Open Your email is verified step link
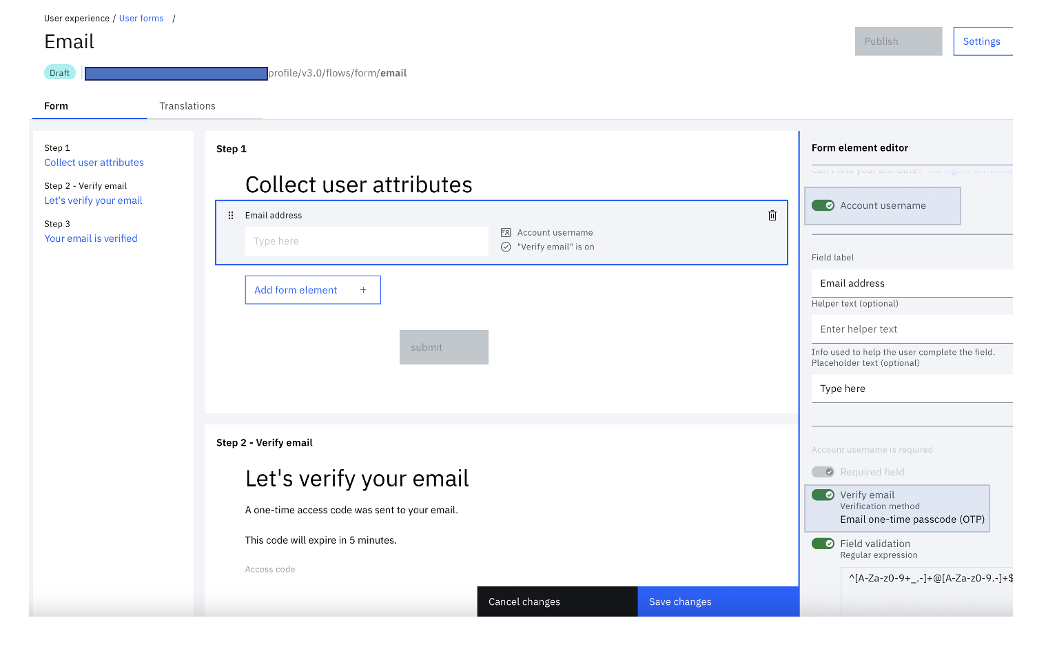1046x649 pixels. (91, 238)
